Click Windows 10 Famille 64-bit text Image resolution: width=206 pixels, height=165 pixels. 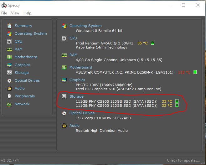99,31
